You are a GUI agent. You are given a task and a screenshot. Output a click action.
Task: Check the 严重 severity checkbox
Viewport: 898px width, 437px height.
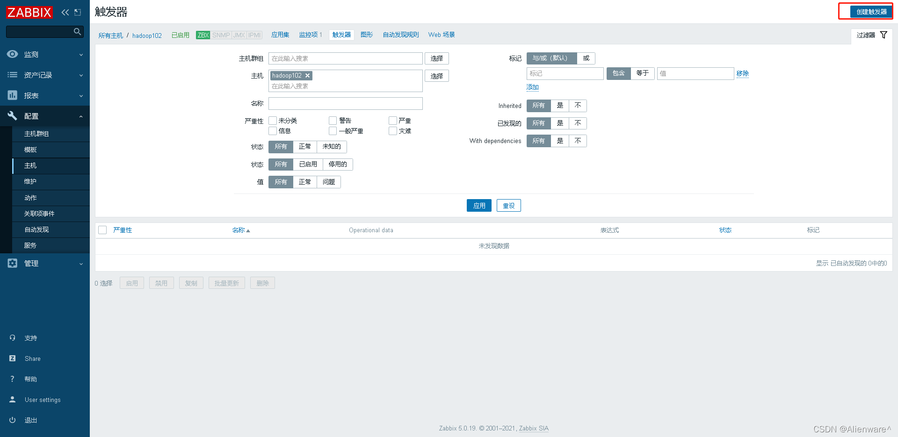click(393, 121)
